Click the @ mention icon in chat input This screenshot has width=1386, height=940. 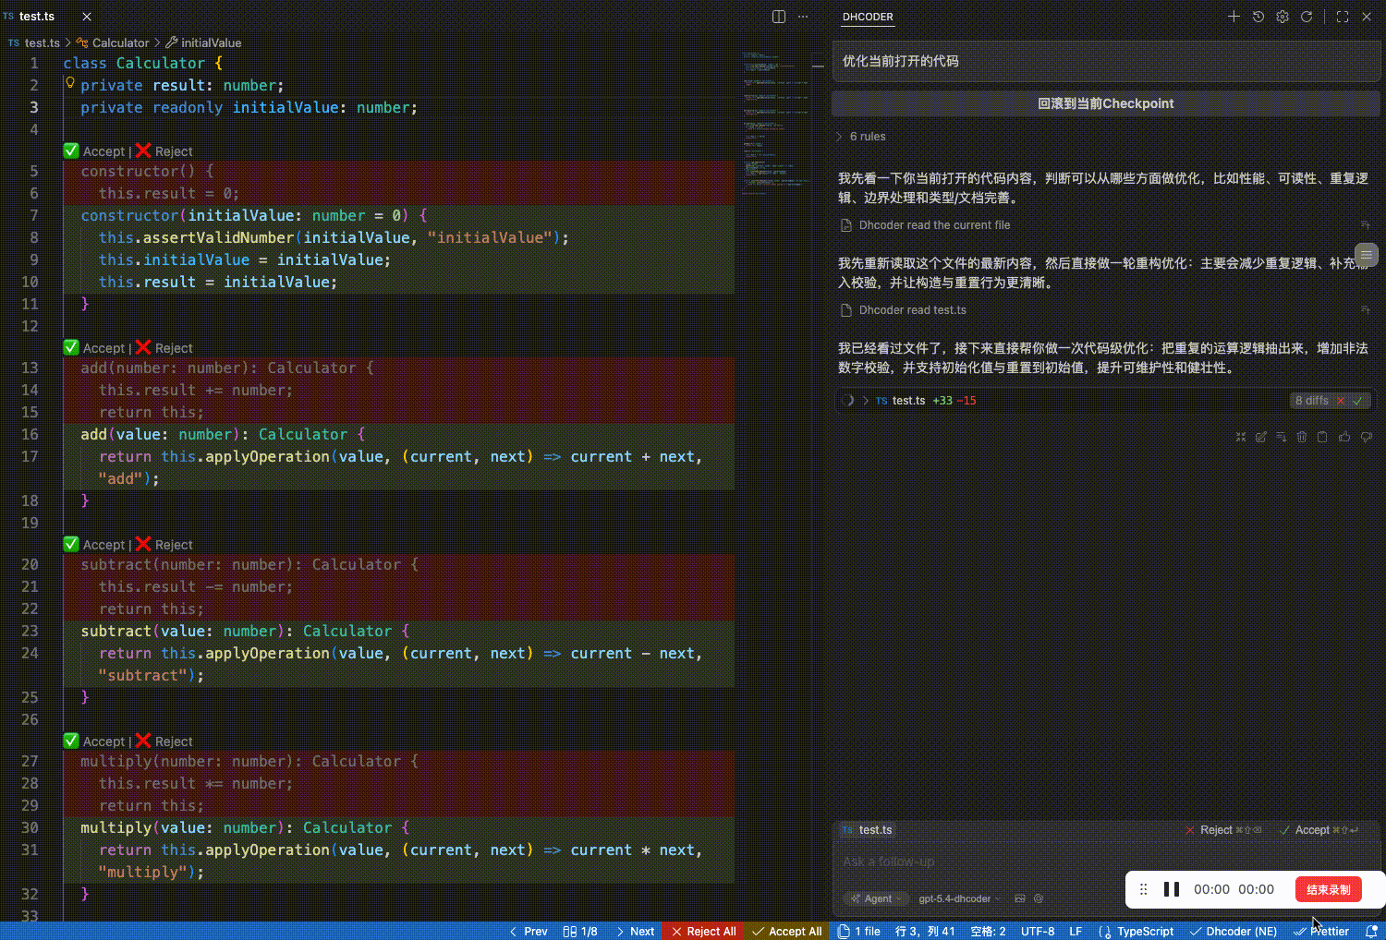click(x=1039, y=898)
